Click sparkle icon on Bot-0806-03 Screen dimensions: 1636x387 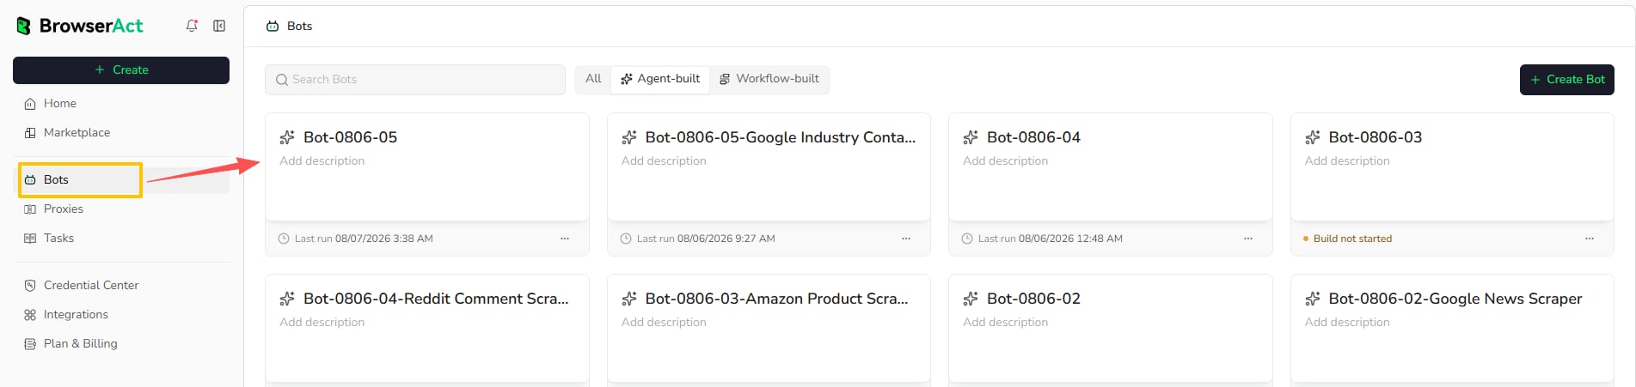click(1313, 137)
